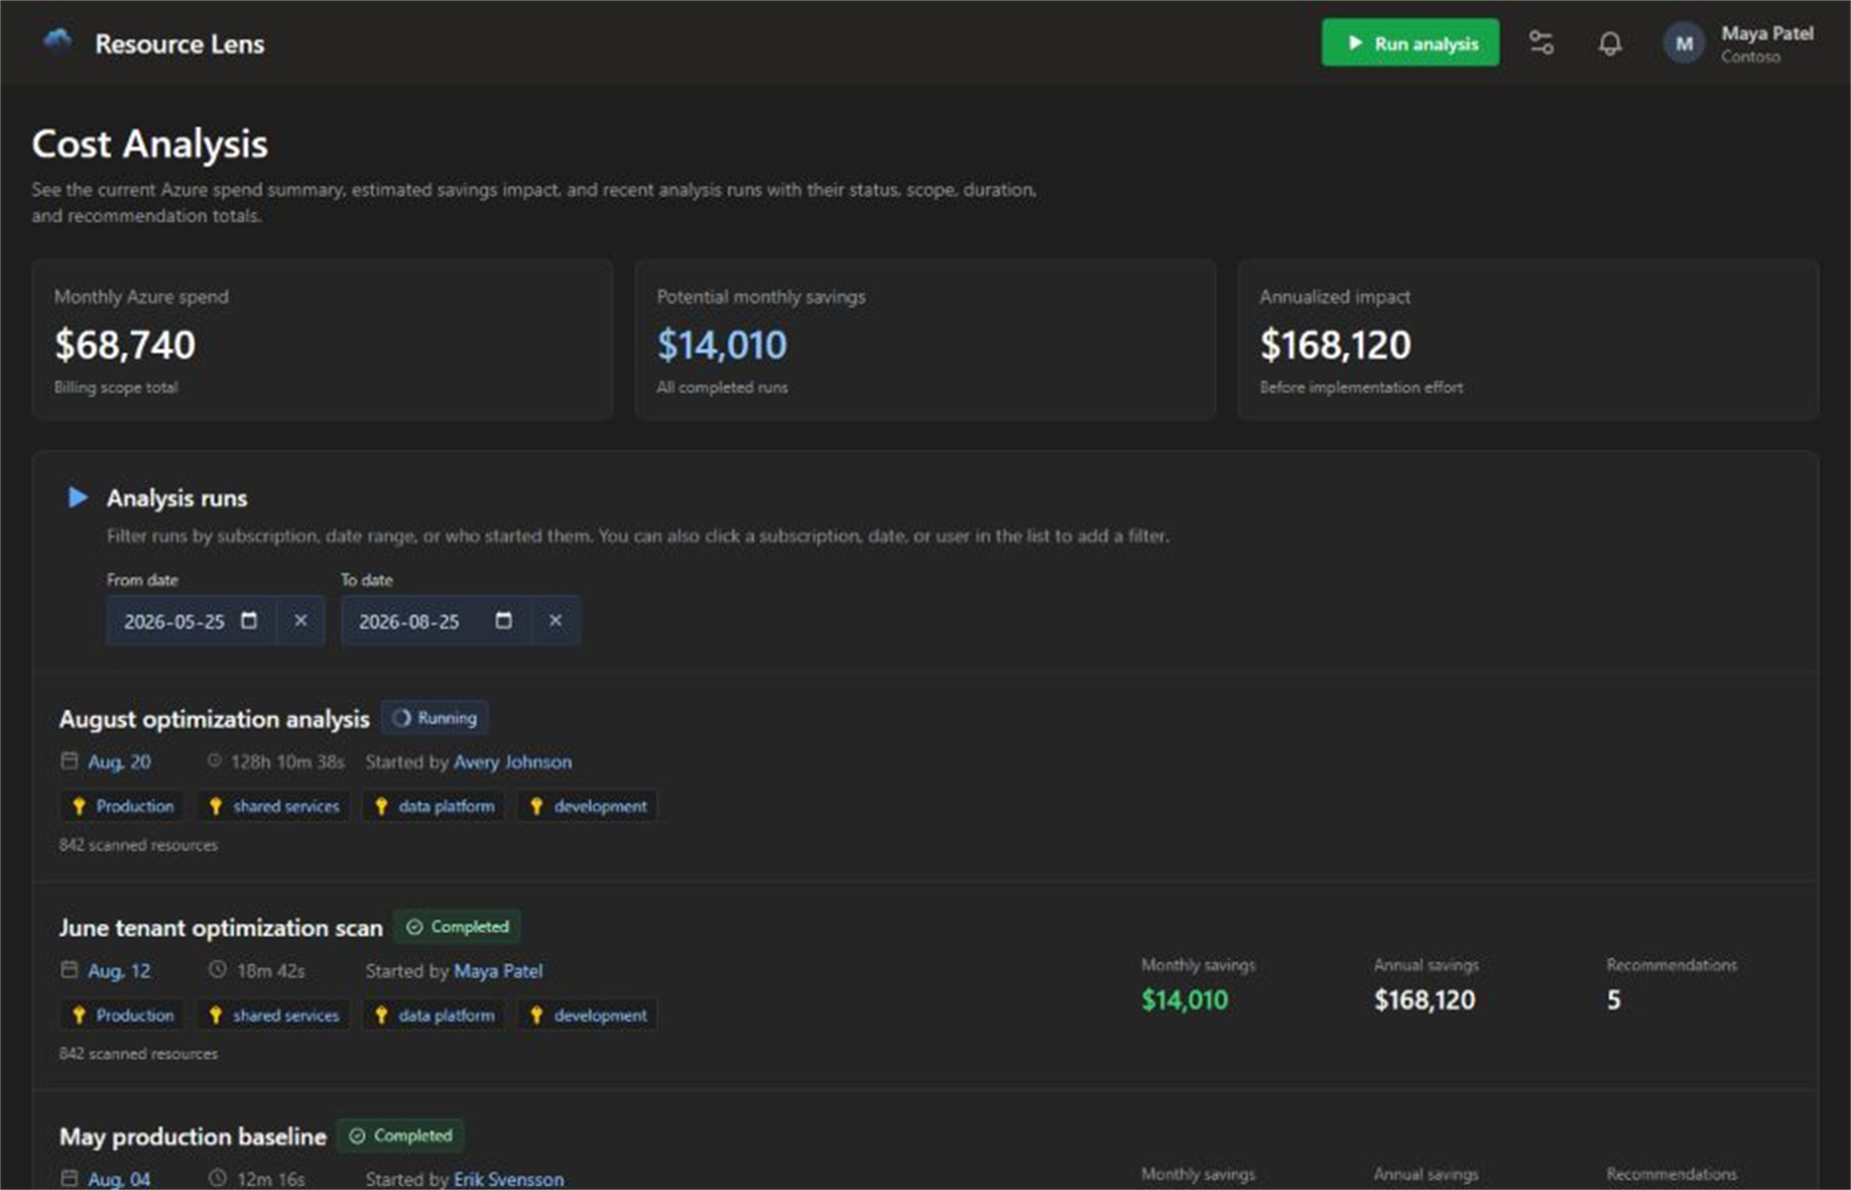
Task: Click the clock icon next to 12m 16s
Action: click(x=217, y=1178)
